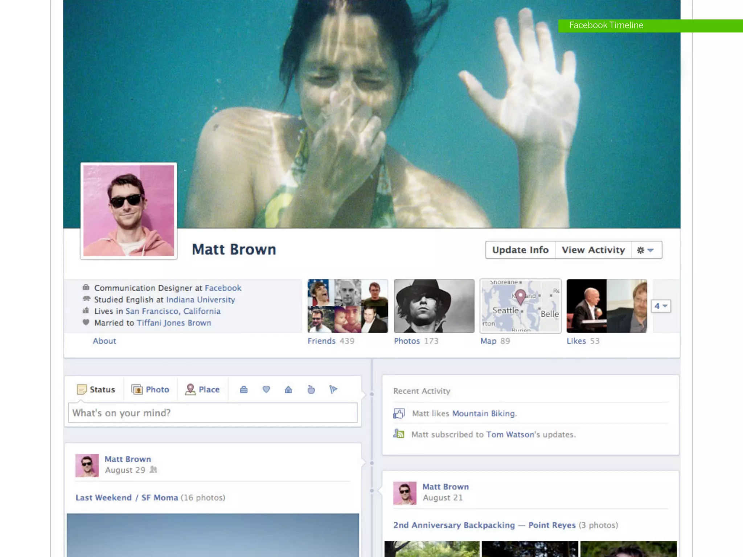Click the Friends collage thumbnail
Viewport: 743px width, 557px height.
348,306
